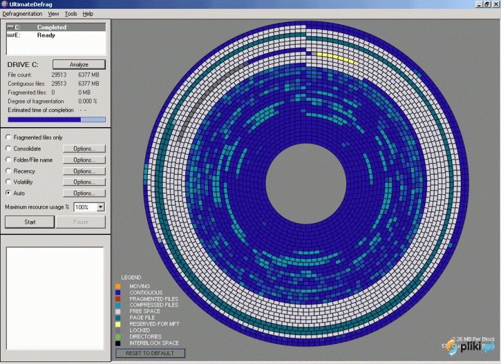Image resolution: width=501 pixels, height=364 pixels.
Task: Click the yellow MFT blocks on the disk map
Action: coord(336,58)
